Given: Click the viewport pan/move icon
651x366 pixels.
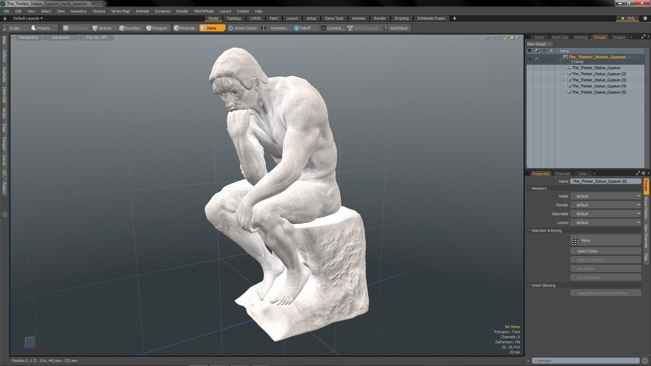Looking at the screenshot, I should 486,38.
